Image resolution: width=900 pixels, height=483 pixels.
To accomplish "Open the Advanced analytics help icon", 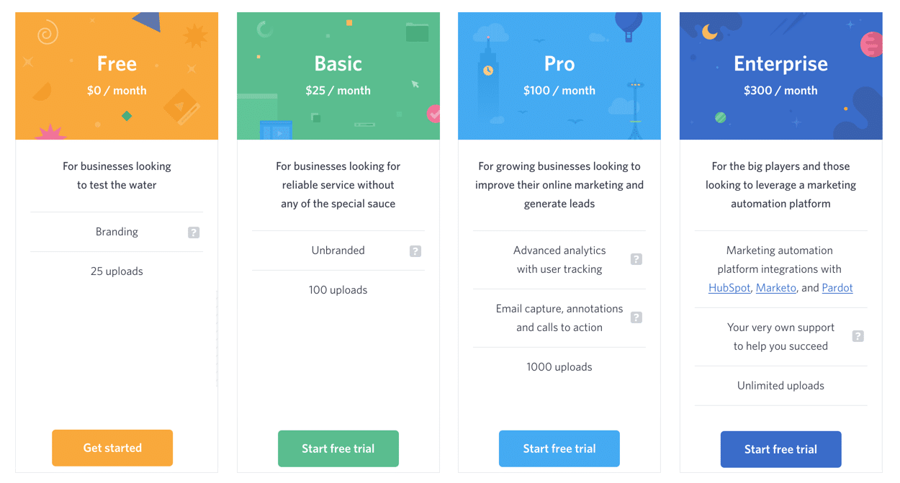I will (x=636, y=258).
